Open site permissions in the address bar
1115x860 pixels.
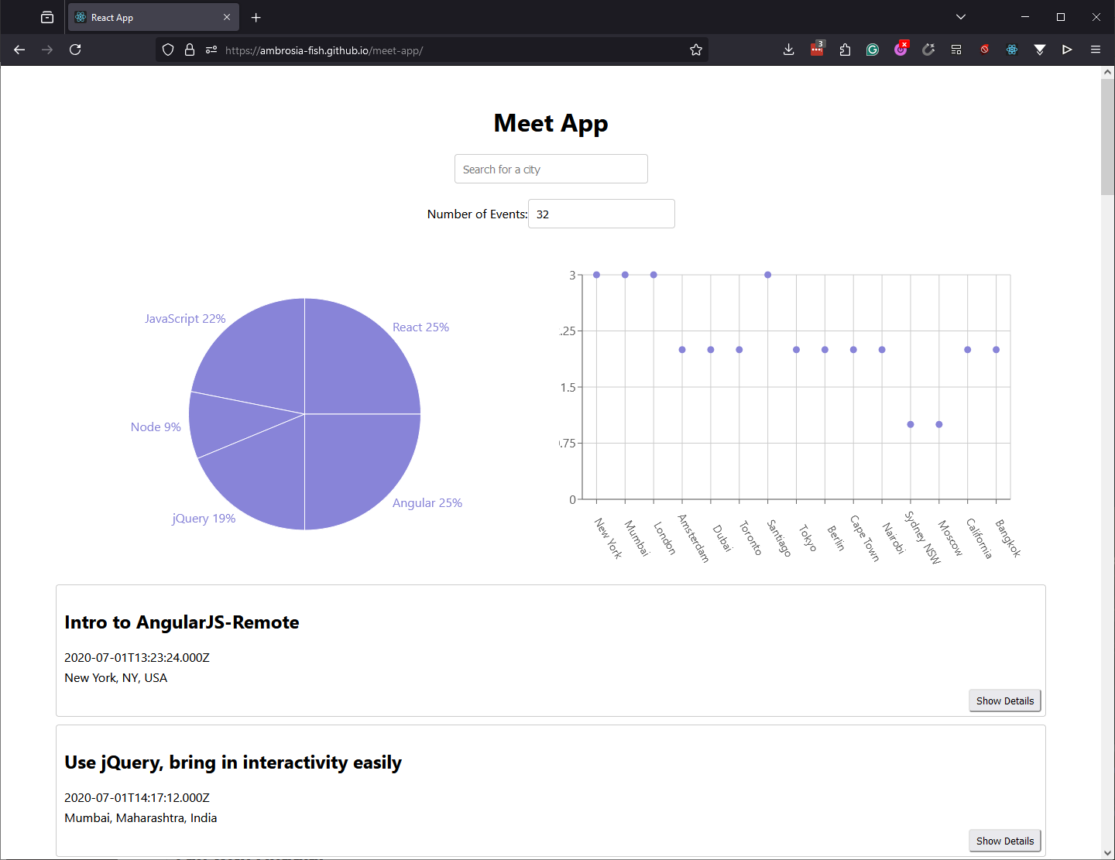[211, 49]
